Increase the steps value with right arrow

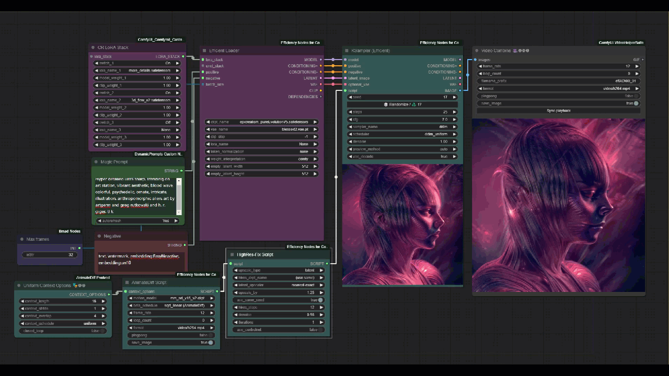454,112
